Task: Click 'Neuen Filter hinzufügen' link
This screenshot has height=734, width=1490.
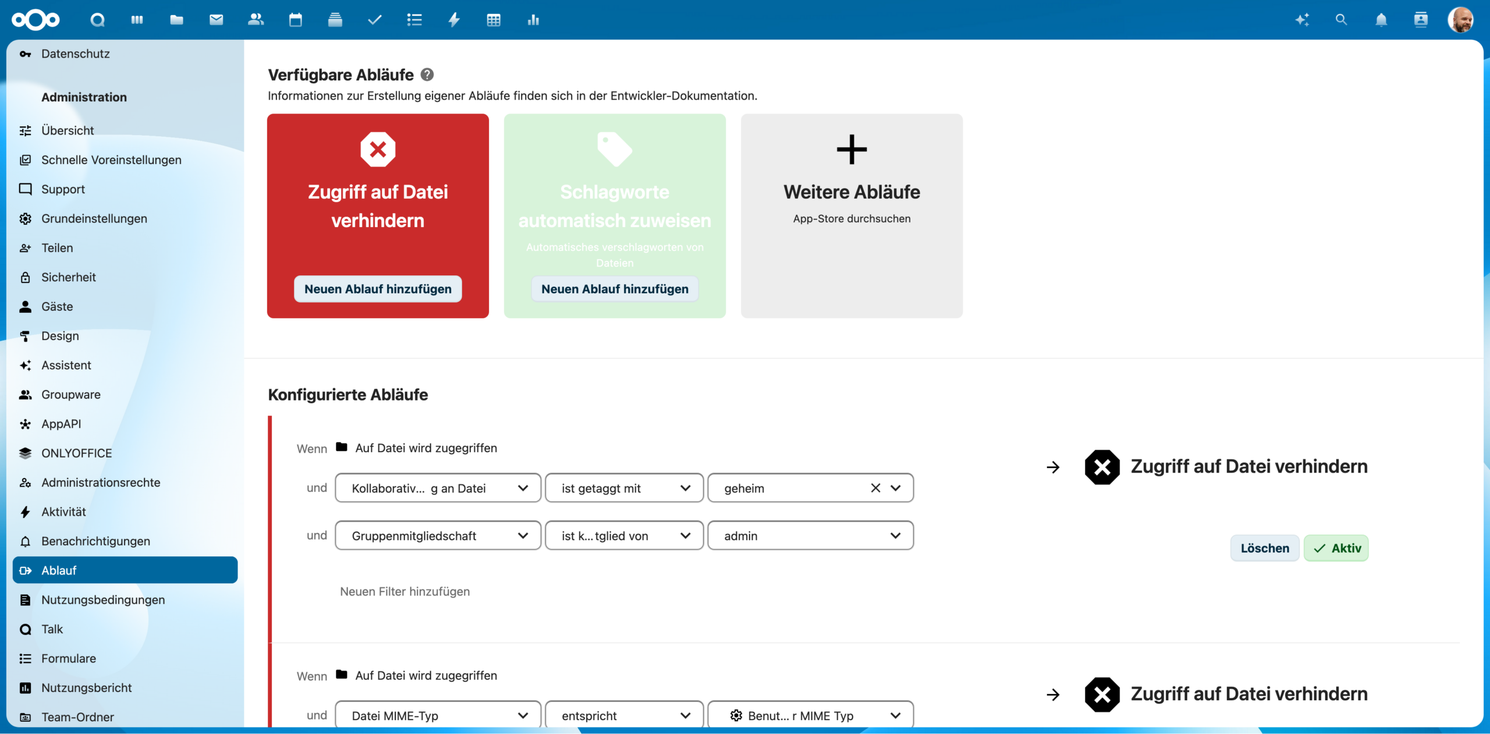Action: click(405, 591)
